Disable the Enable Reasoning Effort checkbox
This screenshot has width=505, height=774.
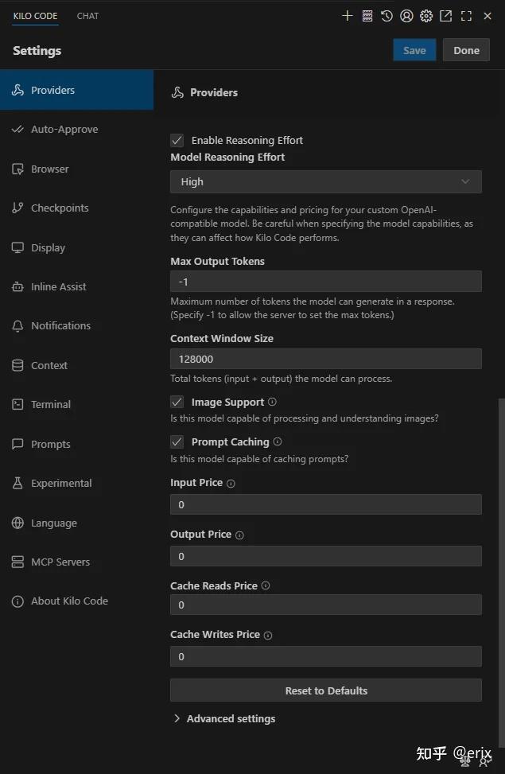177,140
